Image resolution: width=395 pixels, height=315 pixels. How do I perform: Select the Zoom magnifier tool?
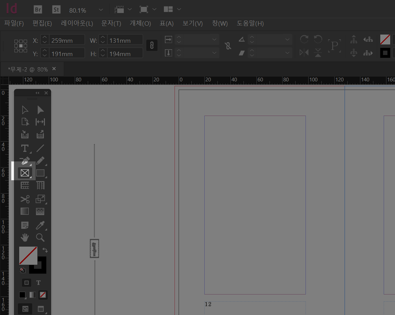[40, 237]
